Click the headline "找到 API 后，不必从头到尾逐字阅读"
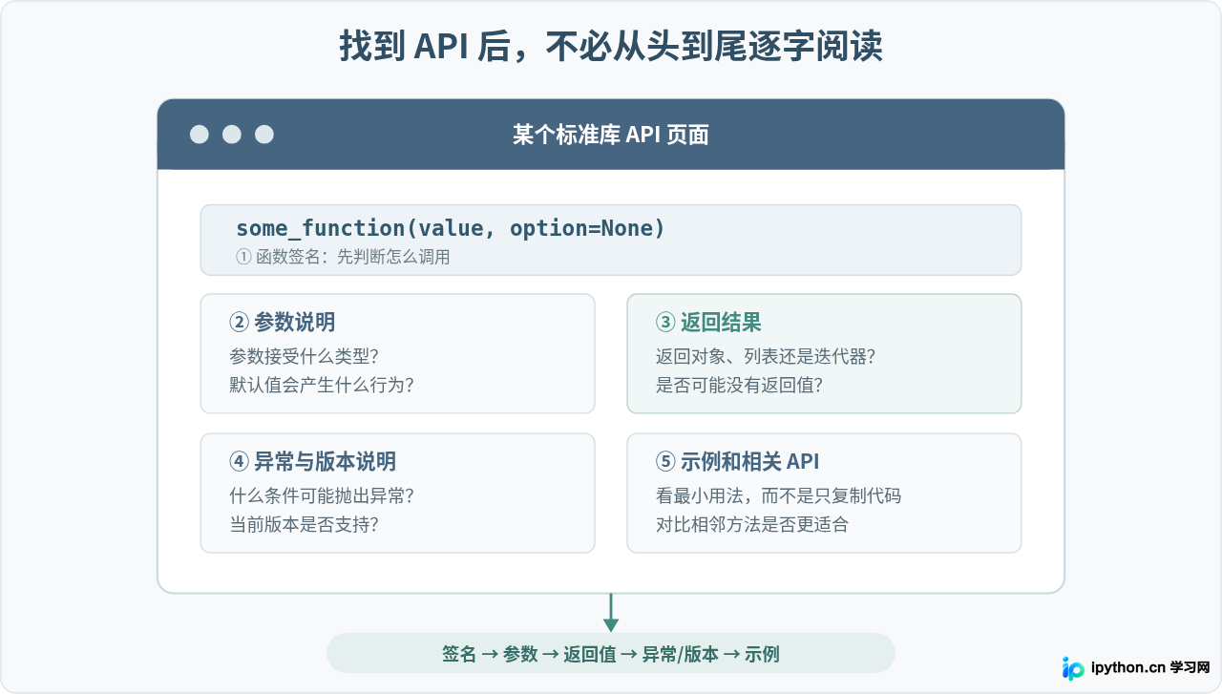 pyautogui.click(x=611, y=46)
